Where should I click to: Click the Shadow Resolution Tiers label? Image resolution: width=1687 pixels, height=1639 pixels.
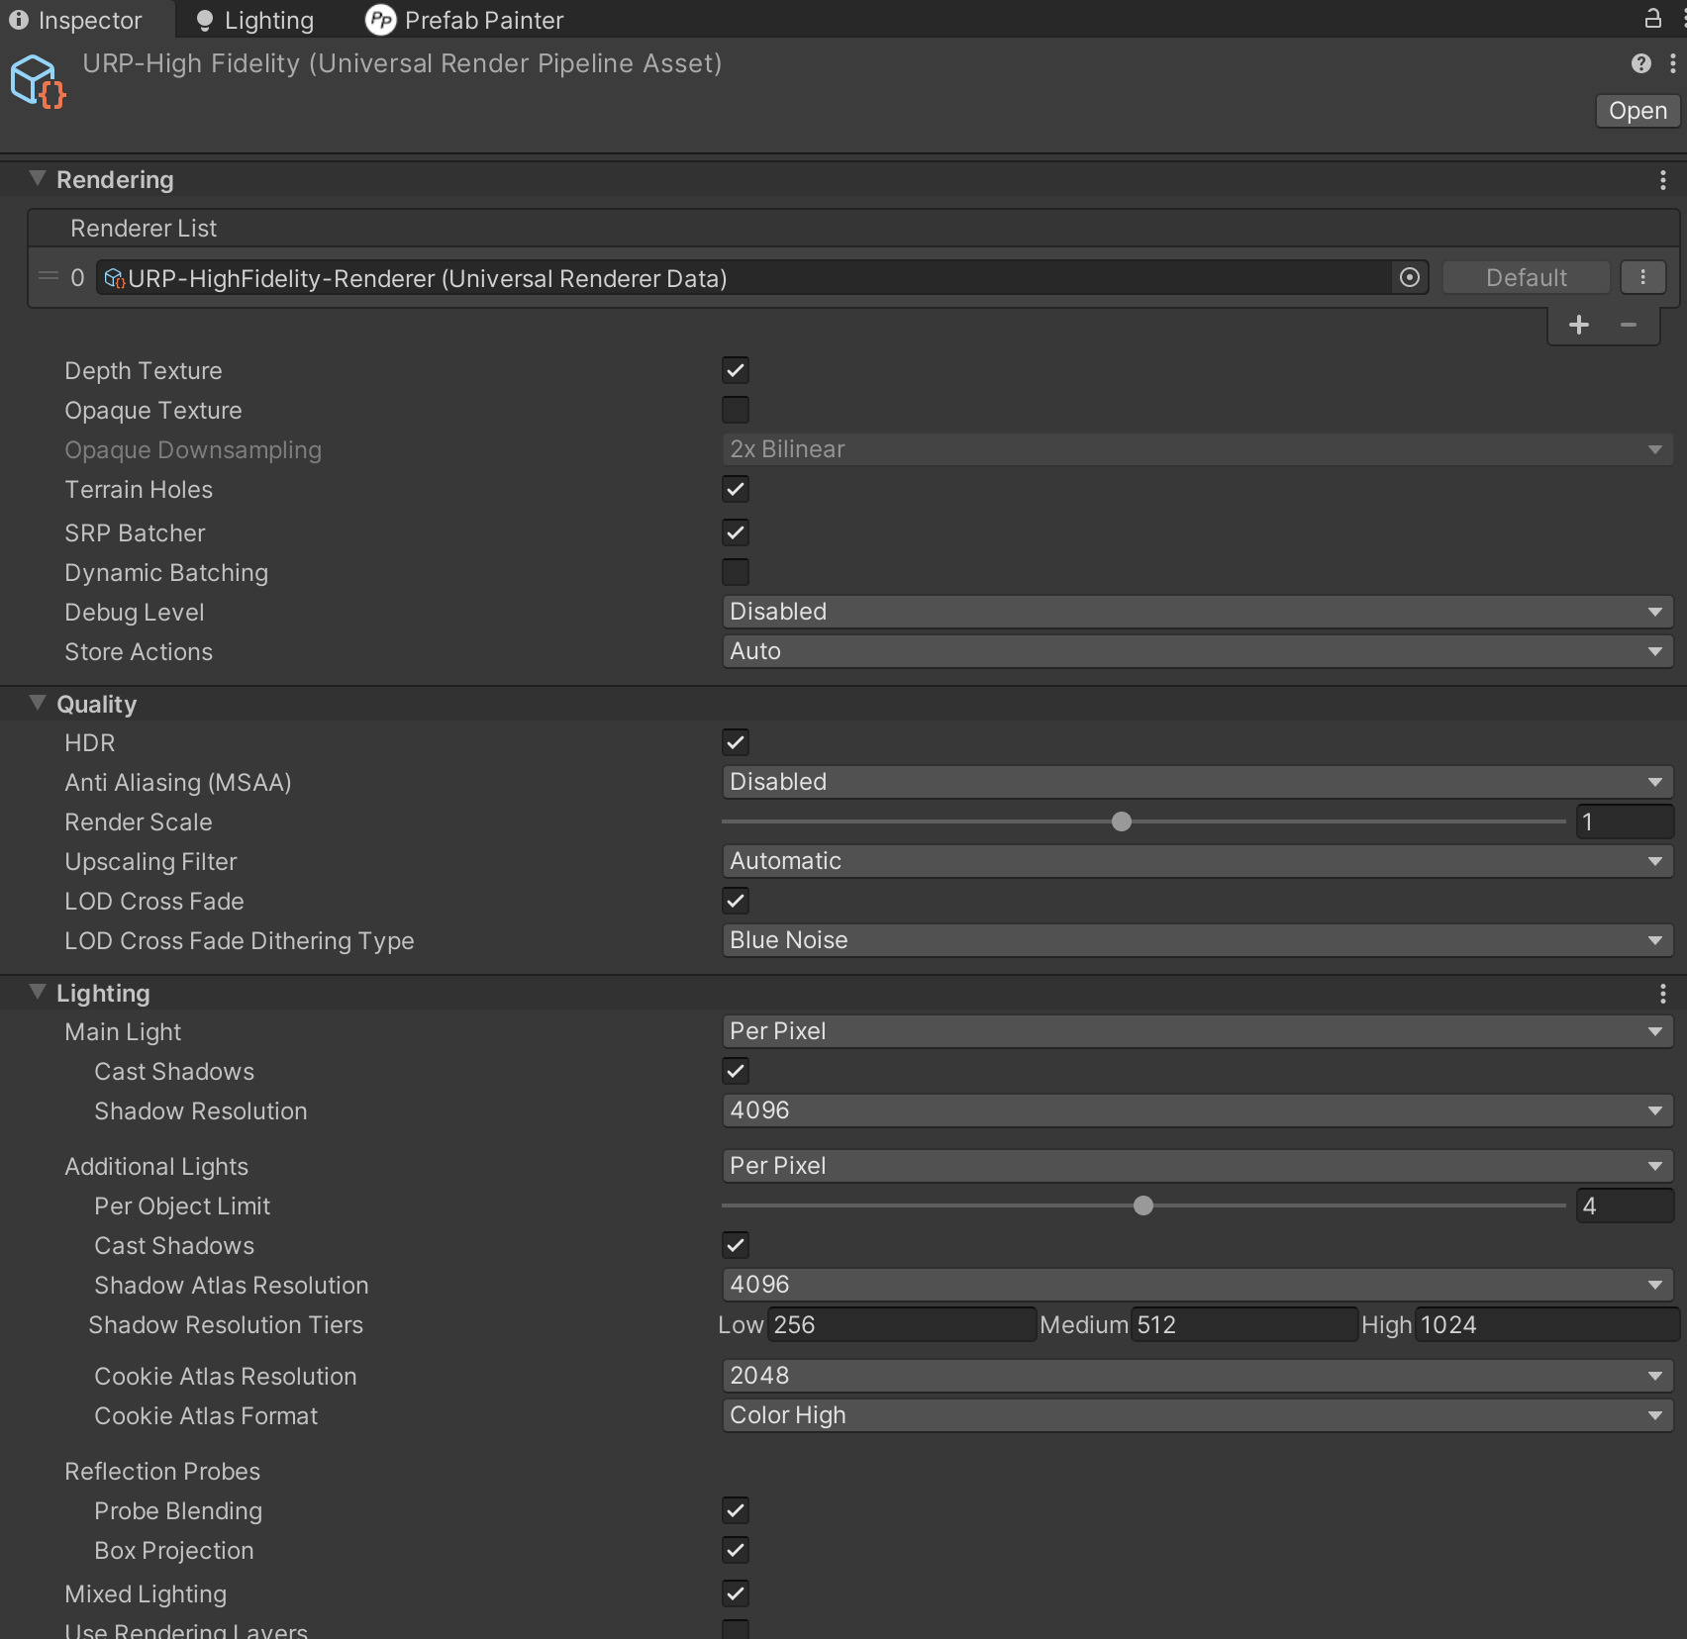tap(226, 1325)
